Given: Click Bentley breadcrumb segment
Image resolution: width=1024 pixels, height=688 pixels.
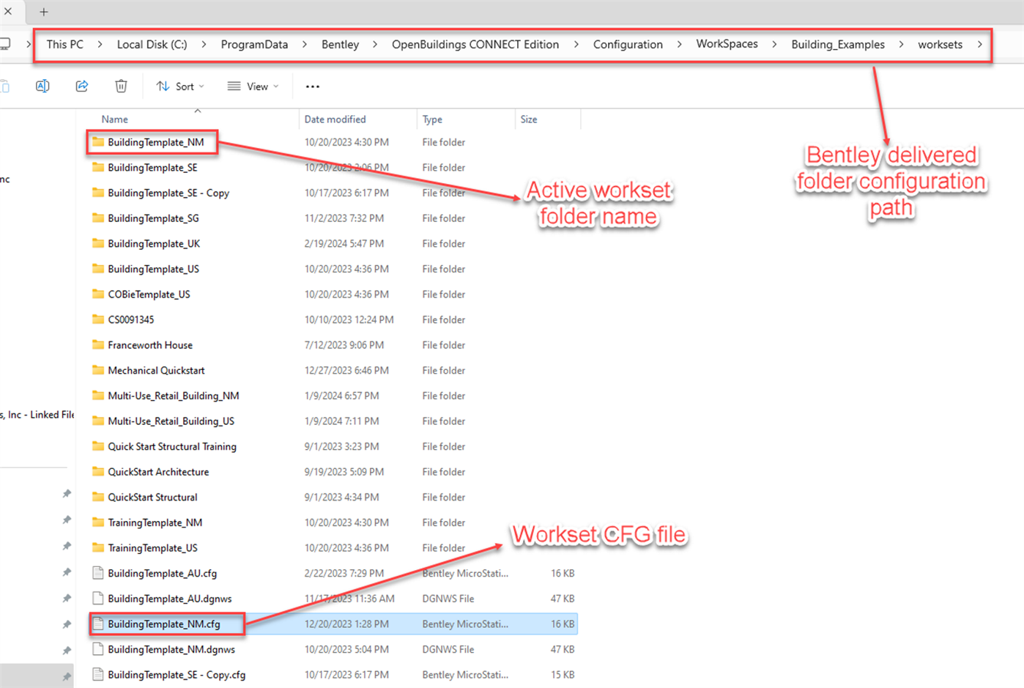Looking at the screenshot, I should [x=341, y=45].
